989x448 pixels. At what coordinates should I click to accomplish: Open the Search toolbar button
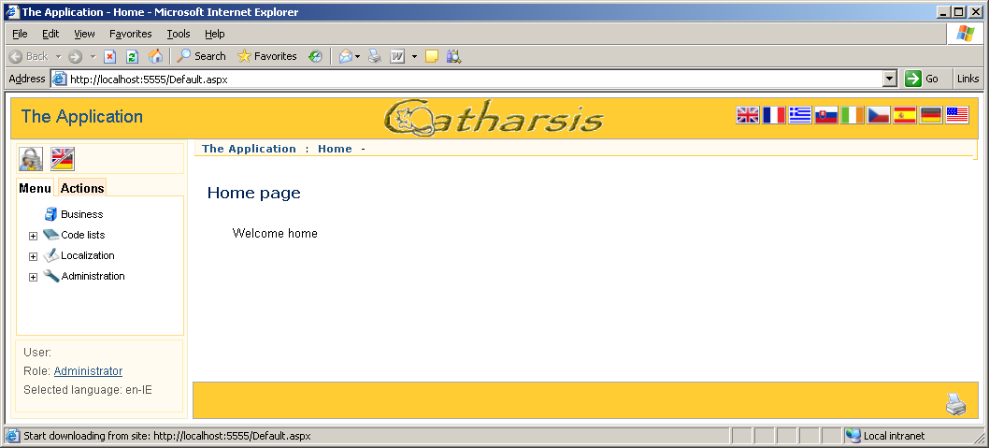[x=201, y=56]
